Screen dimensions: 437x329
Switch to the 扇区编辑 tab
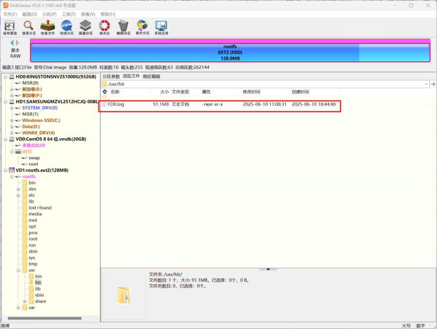pyautogui.click(x=151, y=76)
